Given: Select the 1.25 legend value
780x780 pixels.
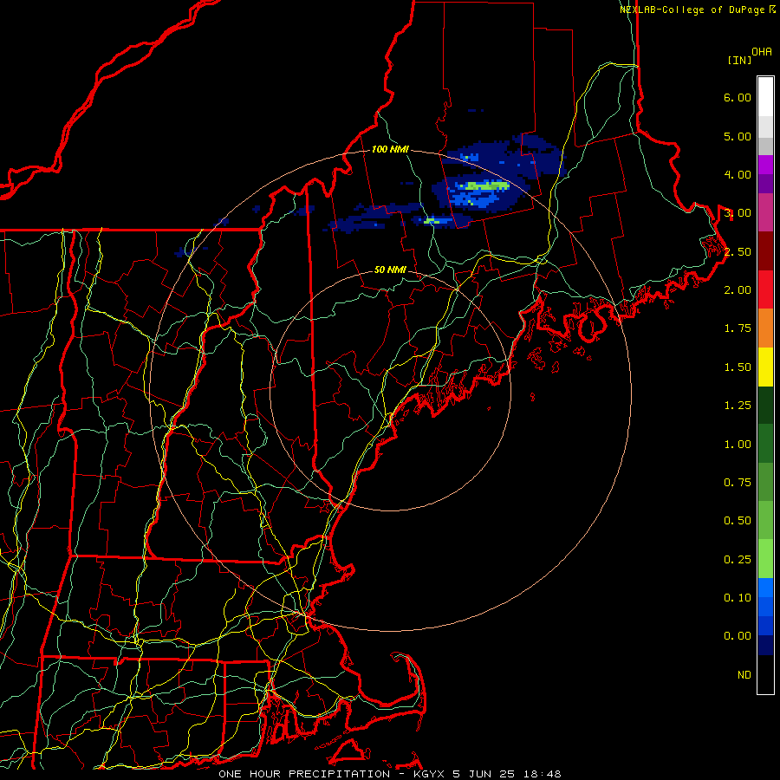Looking at the screenshot, I should pos(738,406).
